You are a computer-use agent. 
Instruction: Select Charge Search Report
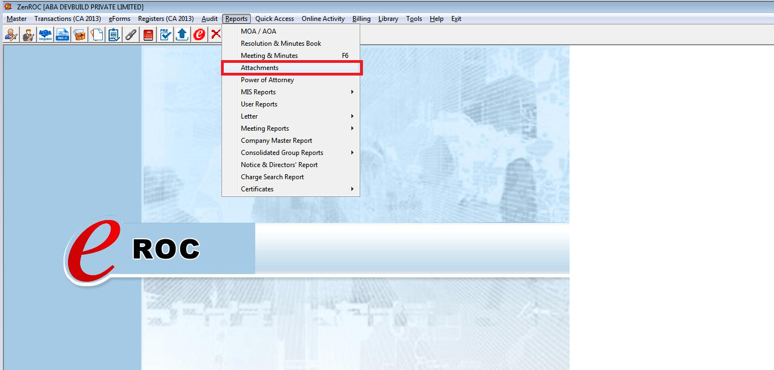[291, 177]
